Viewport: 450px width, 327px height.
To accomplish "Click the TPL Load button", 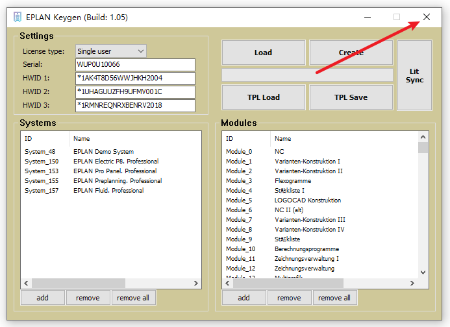I will (263, 97).
